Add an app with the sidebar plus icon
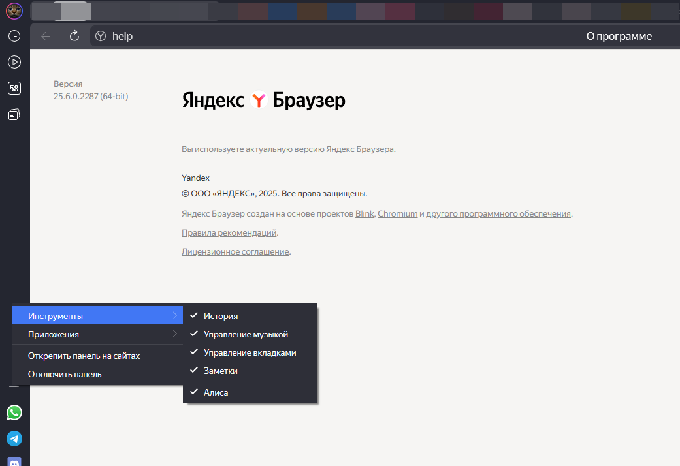 pyautogui.click(x=14, y=388)
